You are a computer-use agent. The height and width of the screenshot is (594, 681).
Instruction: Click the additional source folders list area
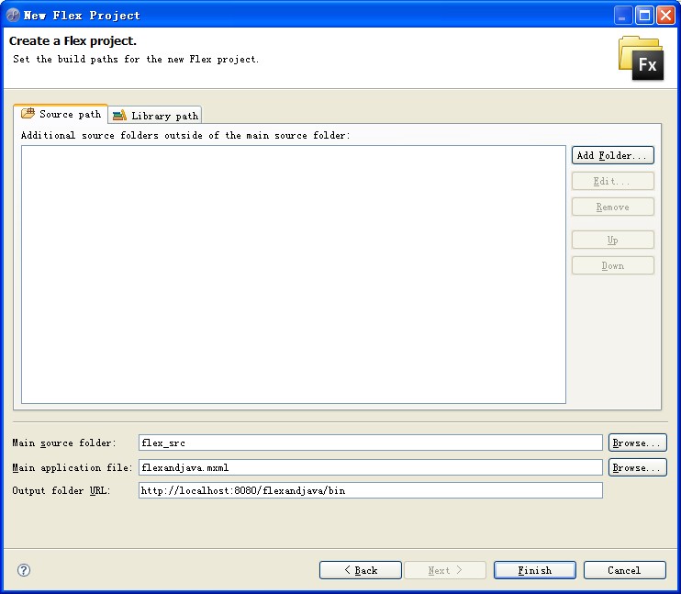tap(294, 275)
